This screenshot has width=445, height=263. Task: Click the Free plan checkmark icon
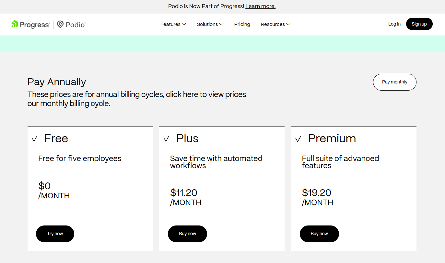[x=35, y=139]
